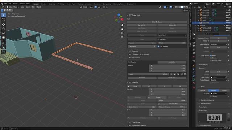This screenshot has height=130, width=232.
Task: Adjust the Scale Distance slider
Action: [x=142, y=107]
